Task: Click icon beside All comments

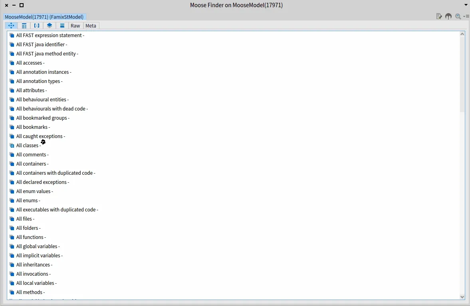Action: 12,155
